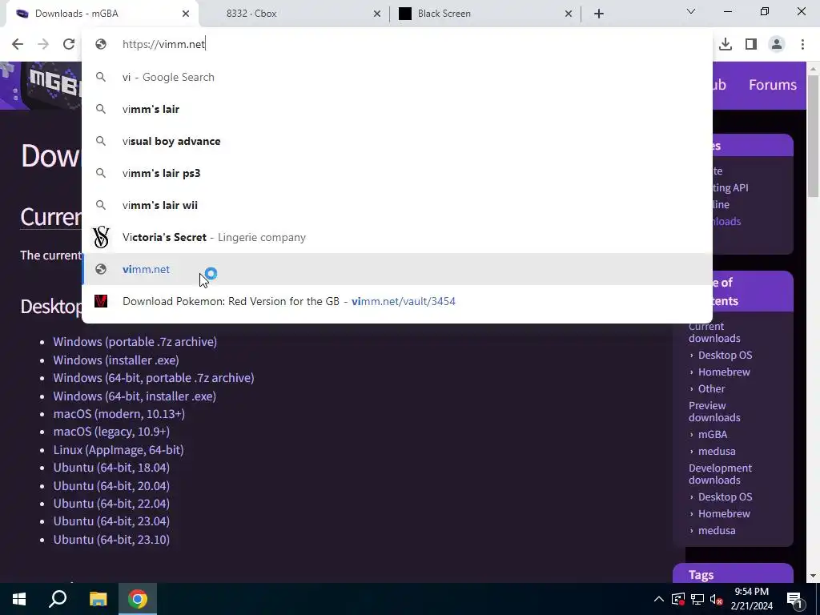Image resolution: width=820 pixels, height=615 pixels.
Task: Go to Preview downloads in contents
Action: 714,412
